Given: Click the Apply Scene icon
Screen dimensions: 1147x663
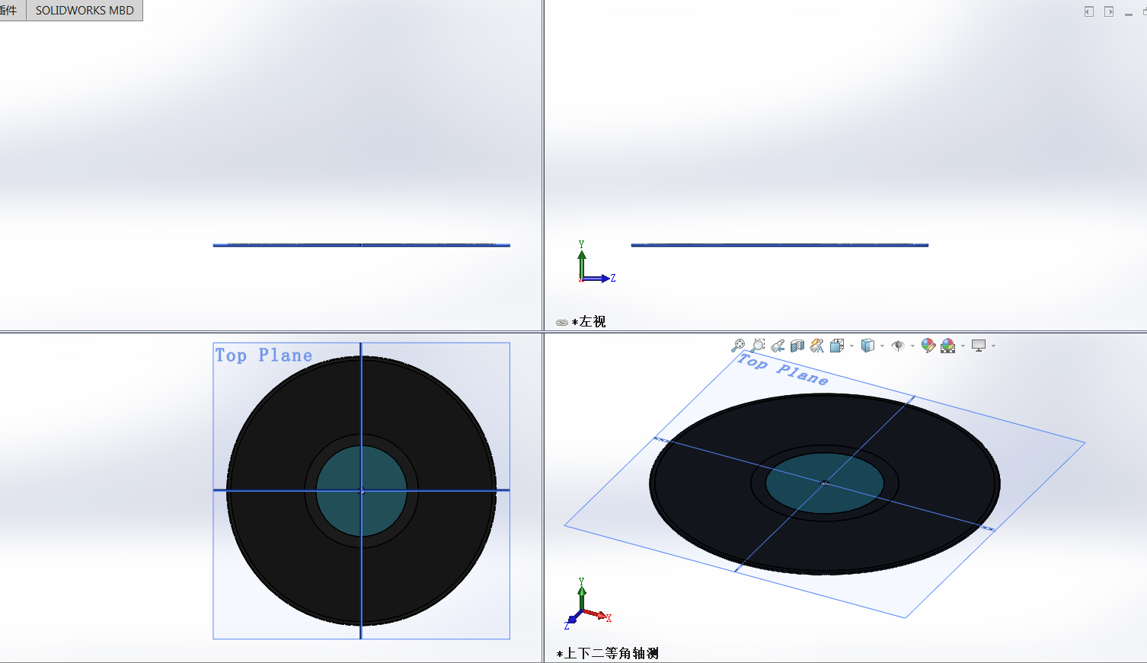Looking at the screenshot, I should pyautogui.click(x=947, y=346).
